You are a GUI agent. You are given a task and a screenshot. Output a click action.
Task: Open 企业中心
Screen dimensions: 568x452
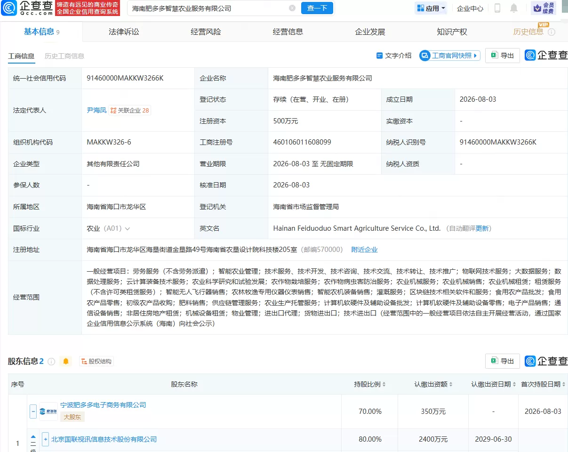click(x=470, y=8)
